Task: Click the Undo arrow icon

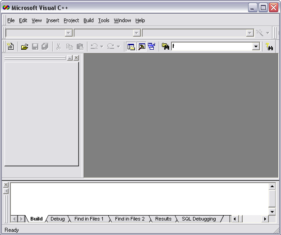Action: [x=94, y=47]
